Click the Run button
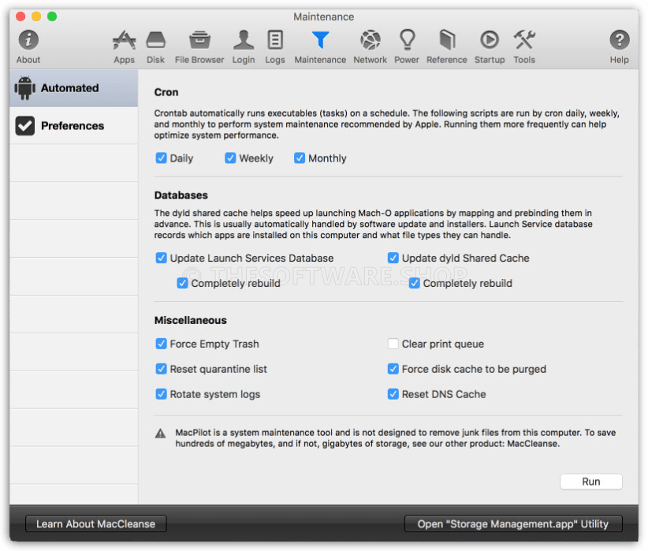This screenshot has height=551, width=648. (590, 482)
